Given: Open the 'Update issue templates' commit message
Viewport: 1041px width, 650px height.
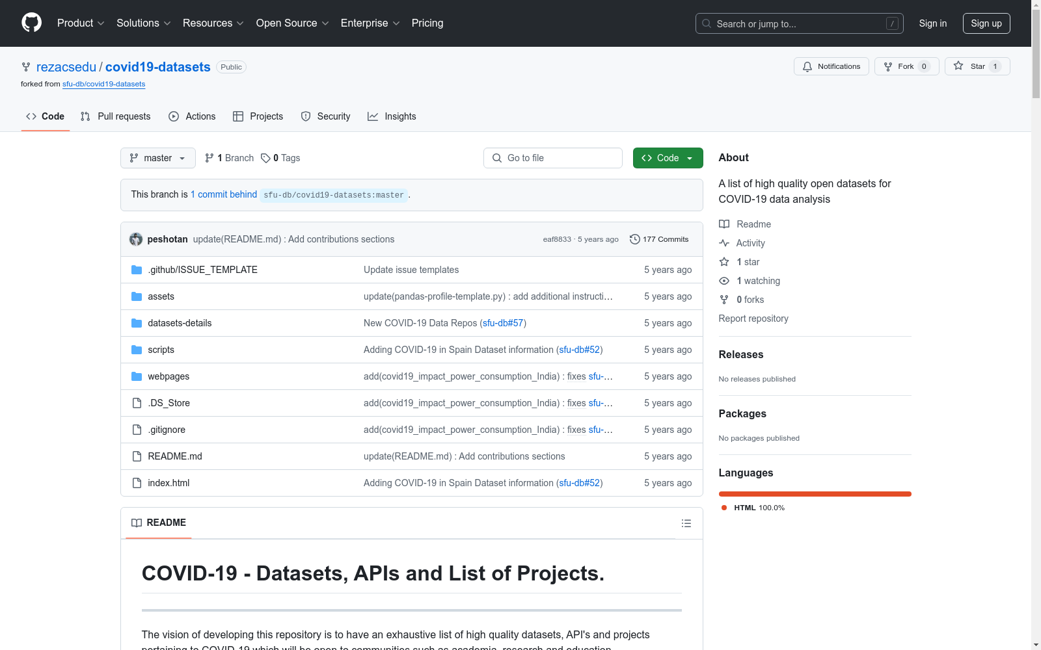Looking at the screenshot, I should tap(411, 270).
